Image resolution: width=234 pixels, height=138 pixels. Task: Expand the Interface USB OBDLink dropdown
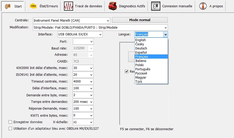click(101, 34)
